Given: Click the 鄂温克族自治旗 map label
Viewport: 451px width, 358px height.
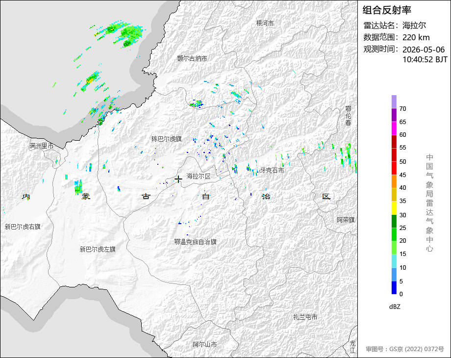Looking at the screenshot, I should pyautogui.click(x=195, y=242).
